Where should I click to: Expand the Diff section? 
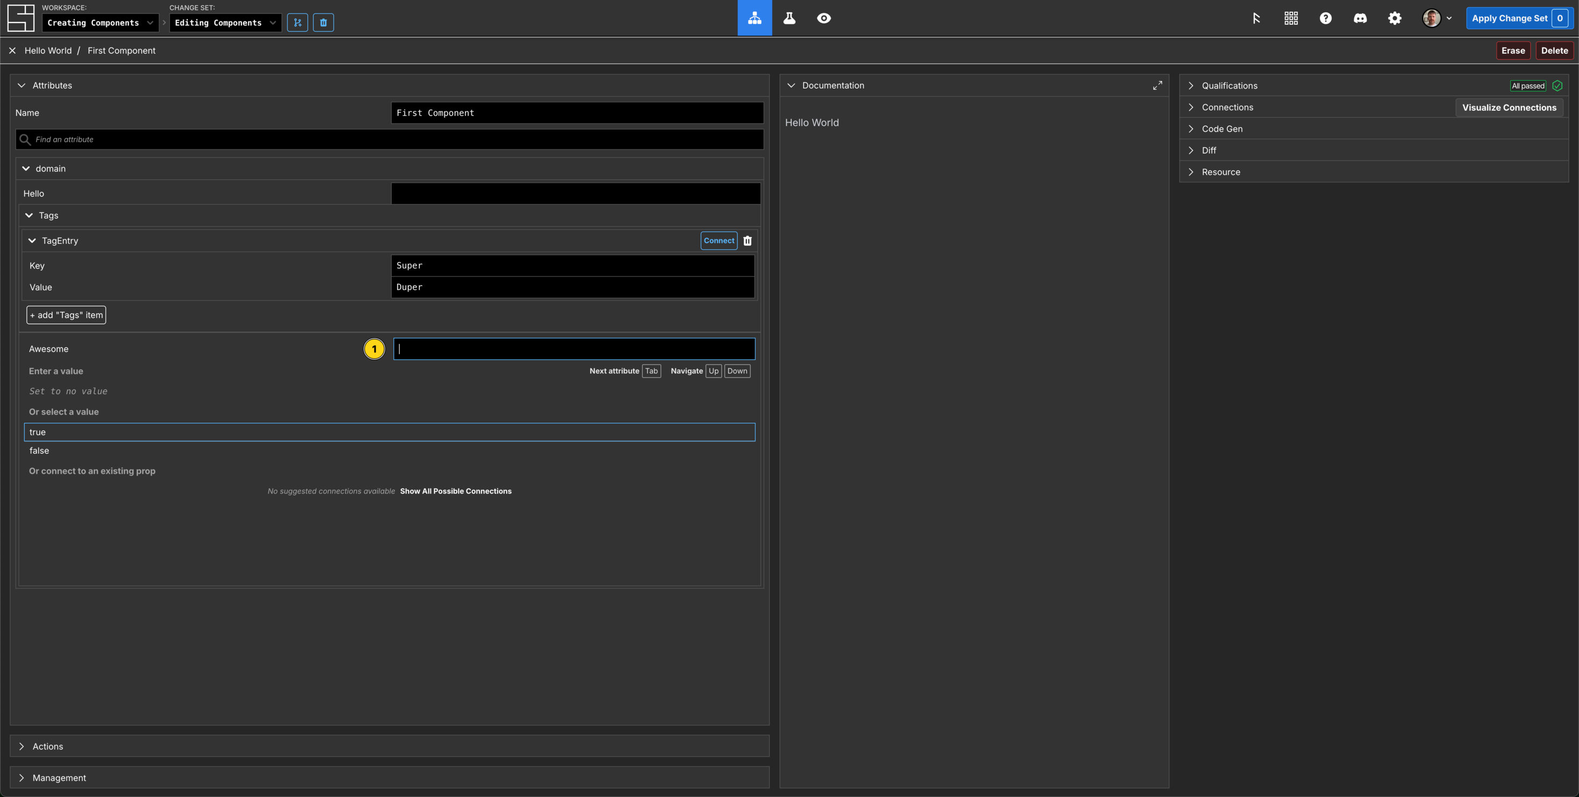pos(1190,150)
